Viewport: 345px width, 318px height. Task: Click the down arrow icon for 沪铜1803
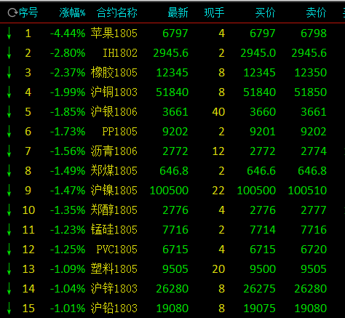9,92
